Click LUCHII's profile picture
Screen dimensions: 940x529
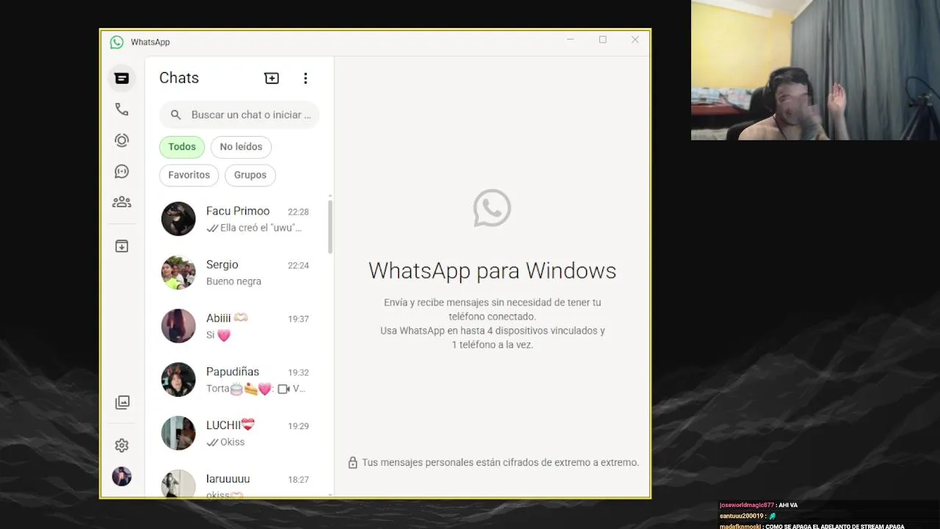pos(178,433)
